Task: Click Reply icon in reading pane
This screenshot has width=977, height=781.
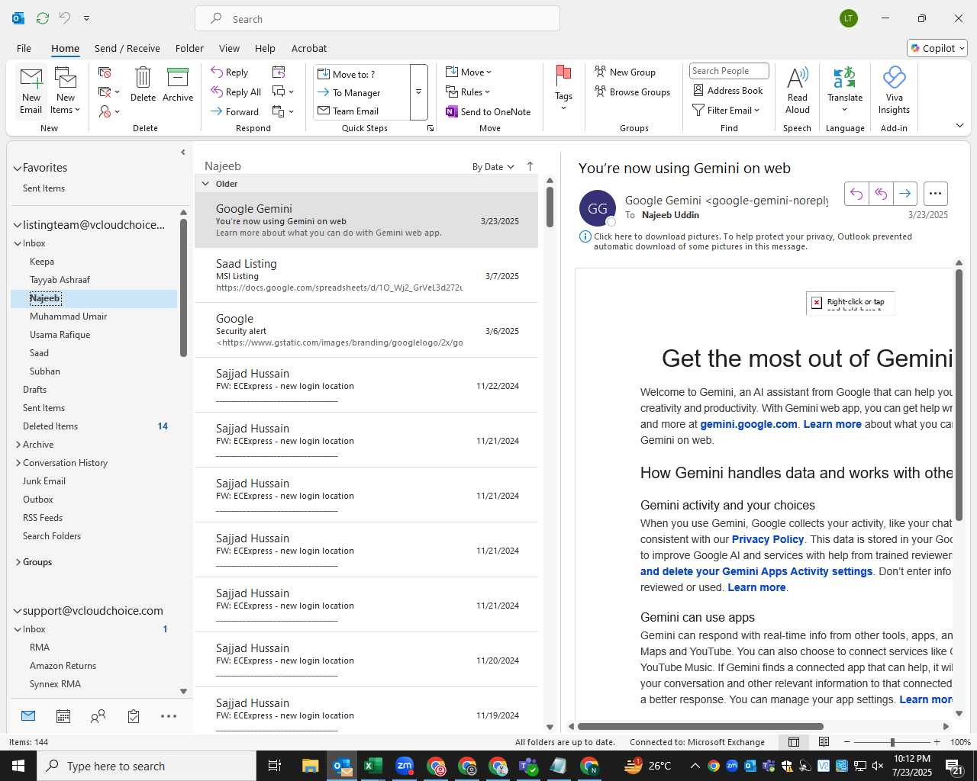Action: (856, 194)
